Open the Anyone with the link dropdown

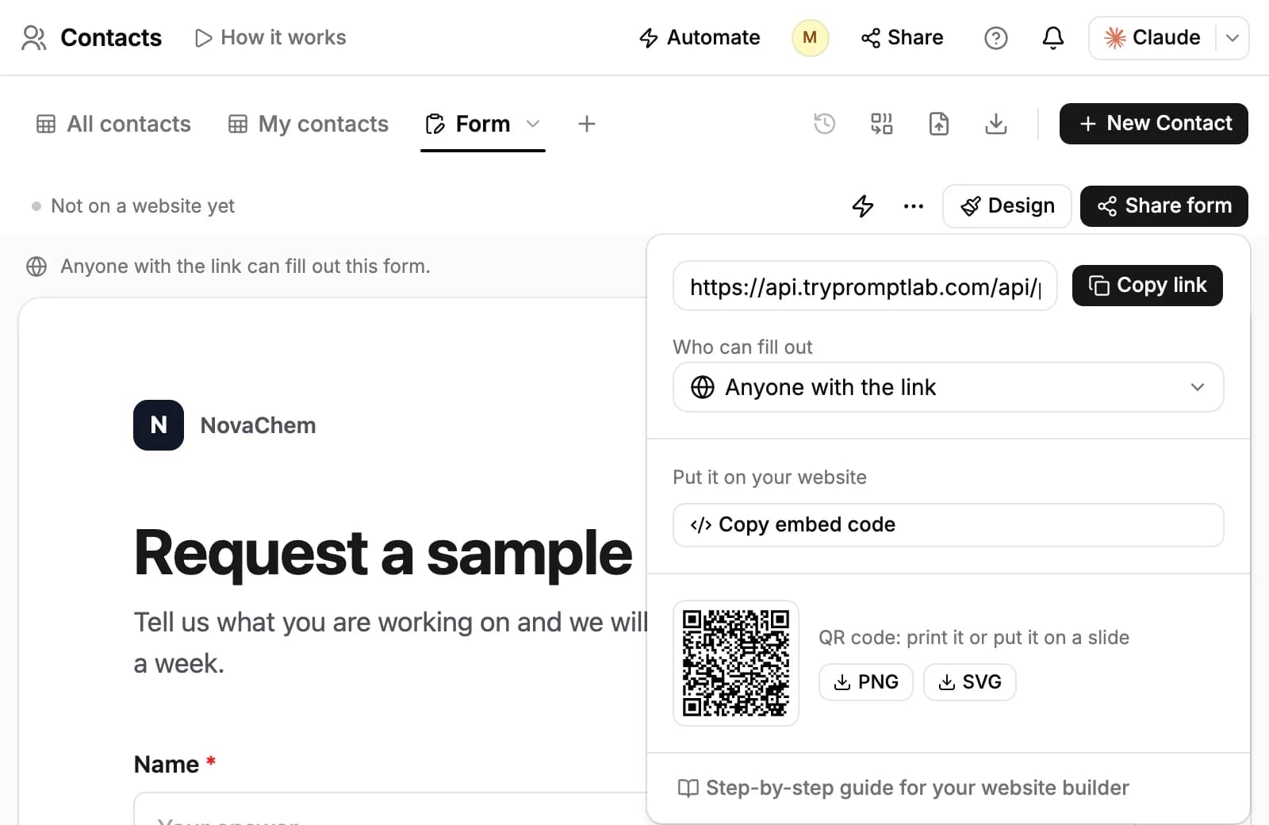click(x=949, y=387)
